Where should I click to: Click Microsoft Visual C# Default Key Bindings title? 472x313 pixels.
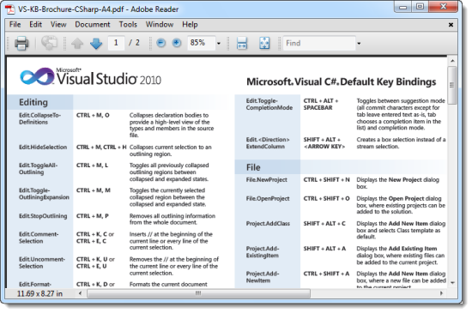342,81
